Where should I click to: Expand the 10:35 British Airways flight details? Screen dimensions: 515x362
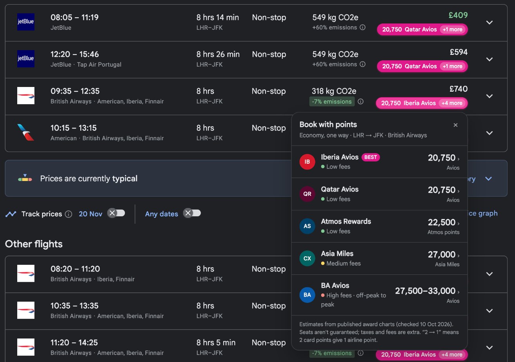490,311
